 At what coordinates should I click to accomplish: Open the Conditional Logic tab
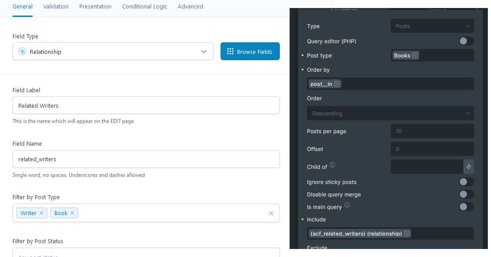pyautogui.click(x=145, y=7)
